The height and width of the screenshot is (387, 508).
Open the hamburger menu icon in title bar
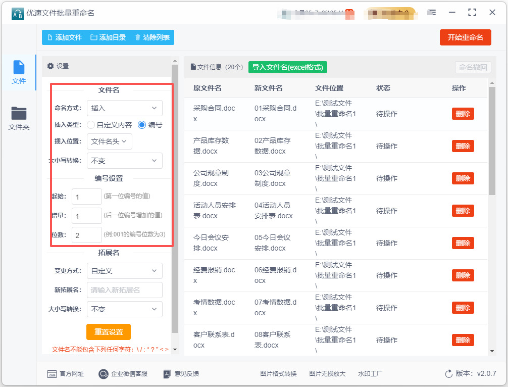coord(431,13)
